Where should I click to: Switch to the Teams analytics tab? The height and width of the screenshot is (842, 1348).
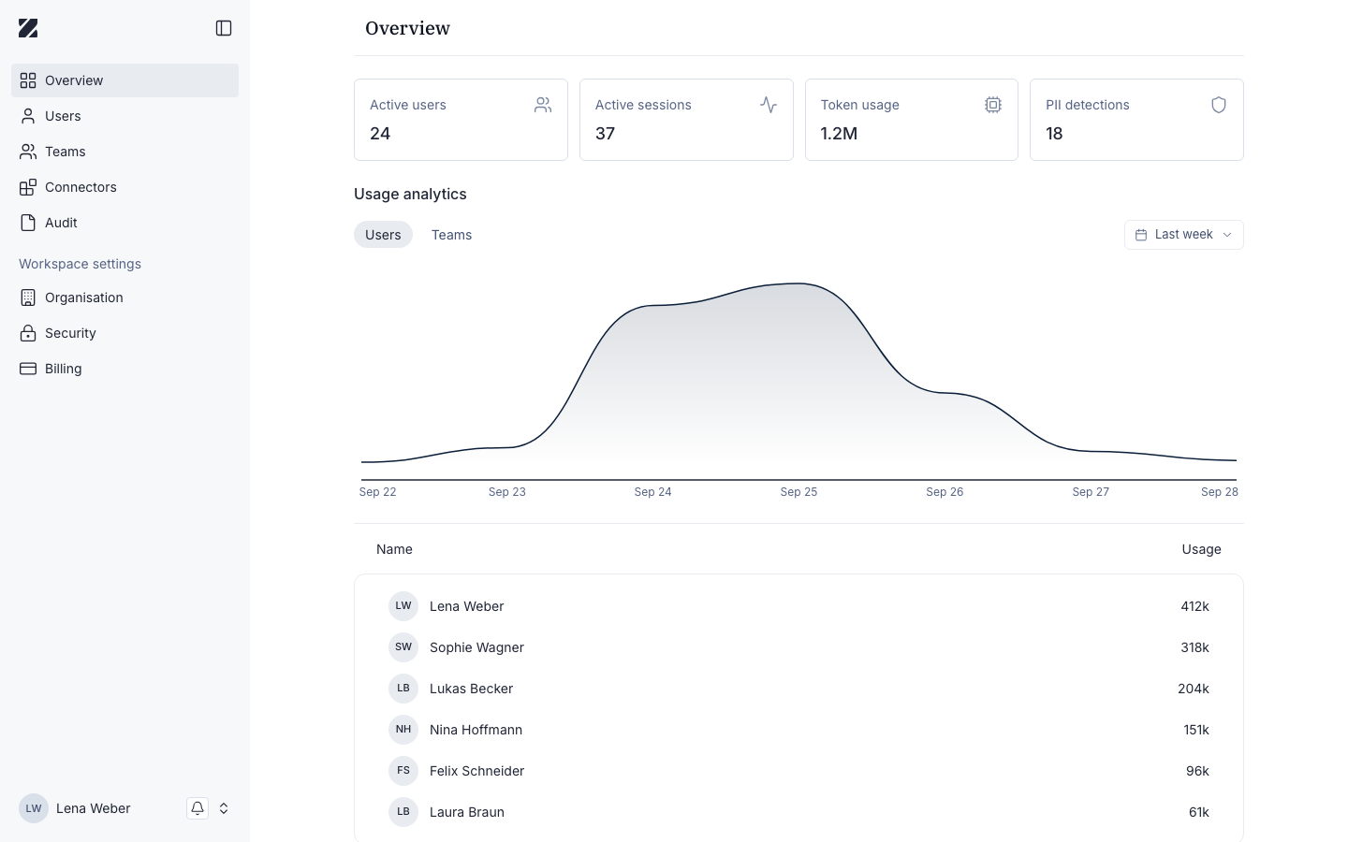click(x=451, y=235)
